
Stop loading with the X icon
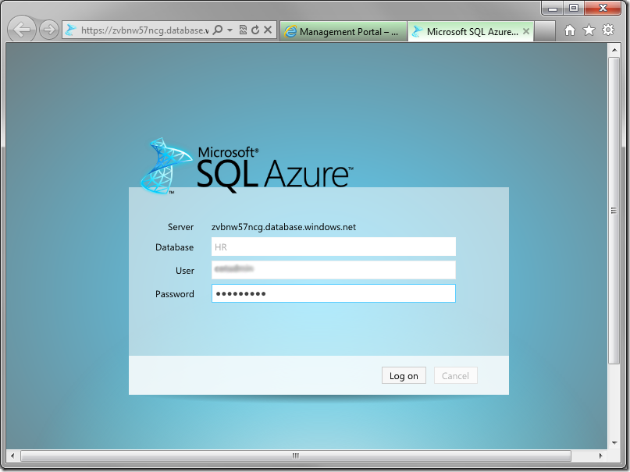point(268,30)
